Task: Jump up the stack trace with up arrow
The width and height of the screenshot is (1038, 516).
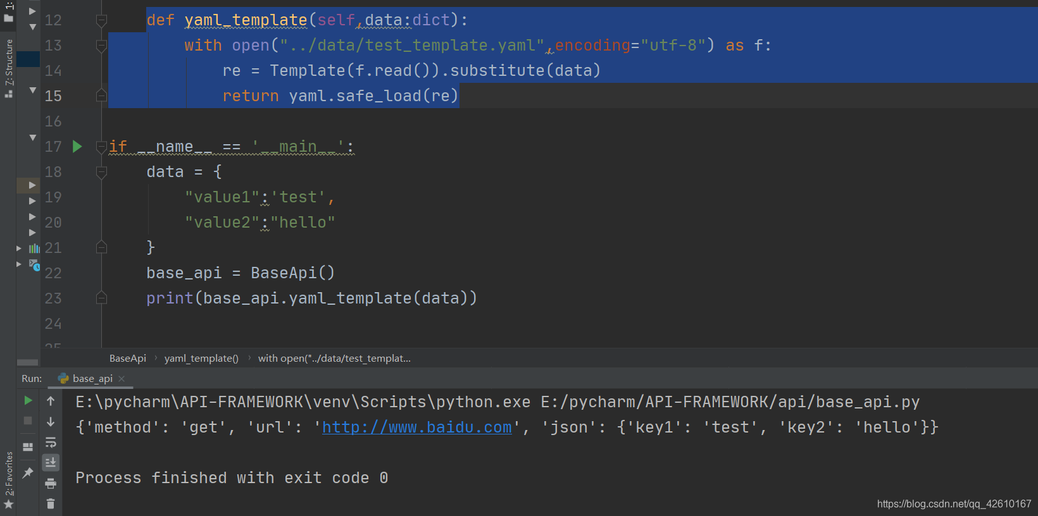Action: point(51,401)
